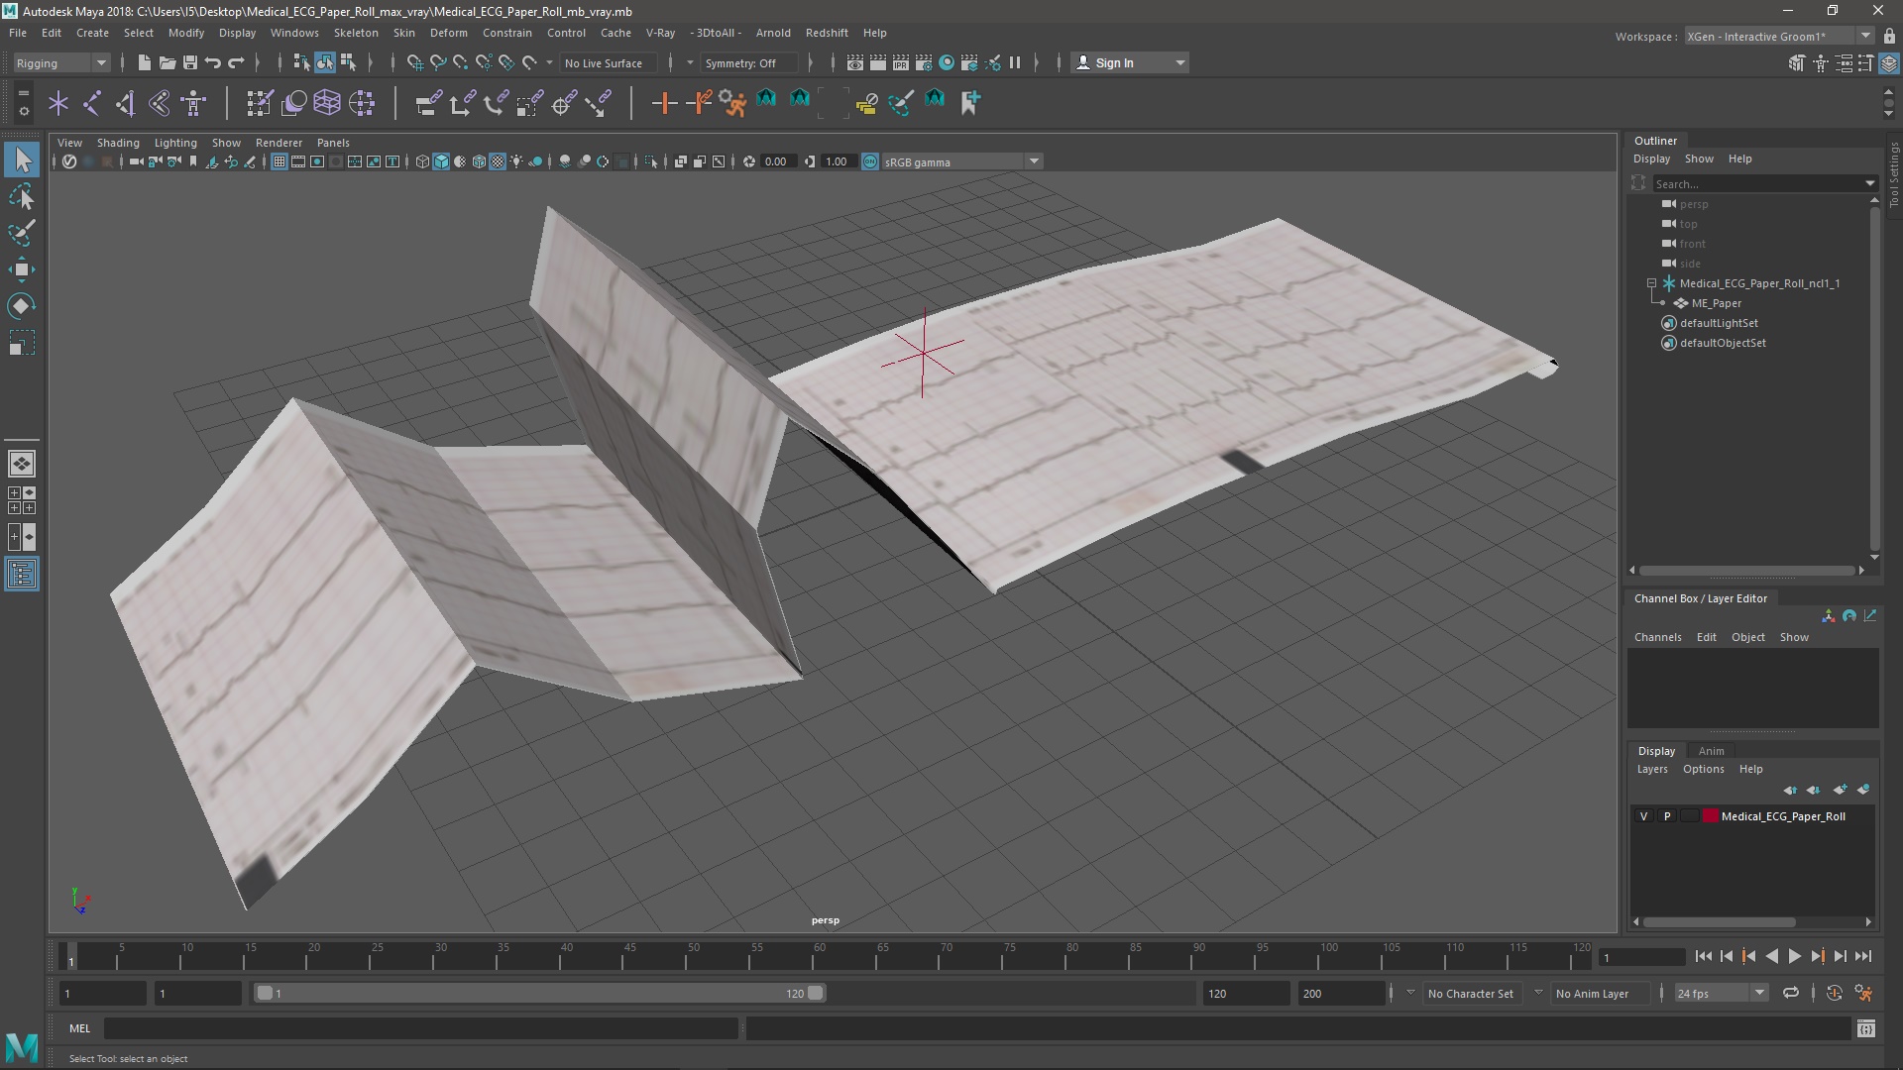The height and width of the screenshot is (1070, 1903).
Task: Activate the Move tool in toolbox
Action: pyautogui.click(x=22, y=269)
